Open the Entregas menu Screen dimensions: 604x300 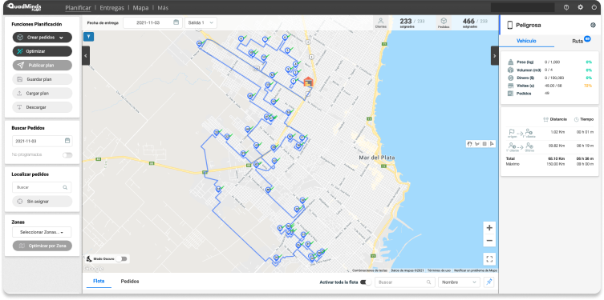coord(111,8)
